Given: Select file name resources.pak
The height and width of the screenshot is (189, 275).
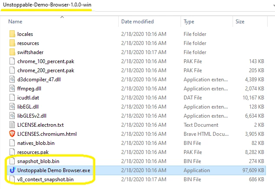Looking at the screenshot, I should tap(33, 152).
